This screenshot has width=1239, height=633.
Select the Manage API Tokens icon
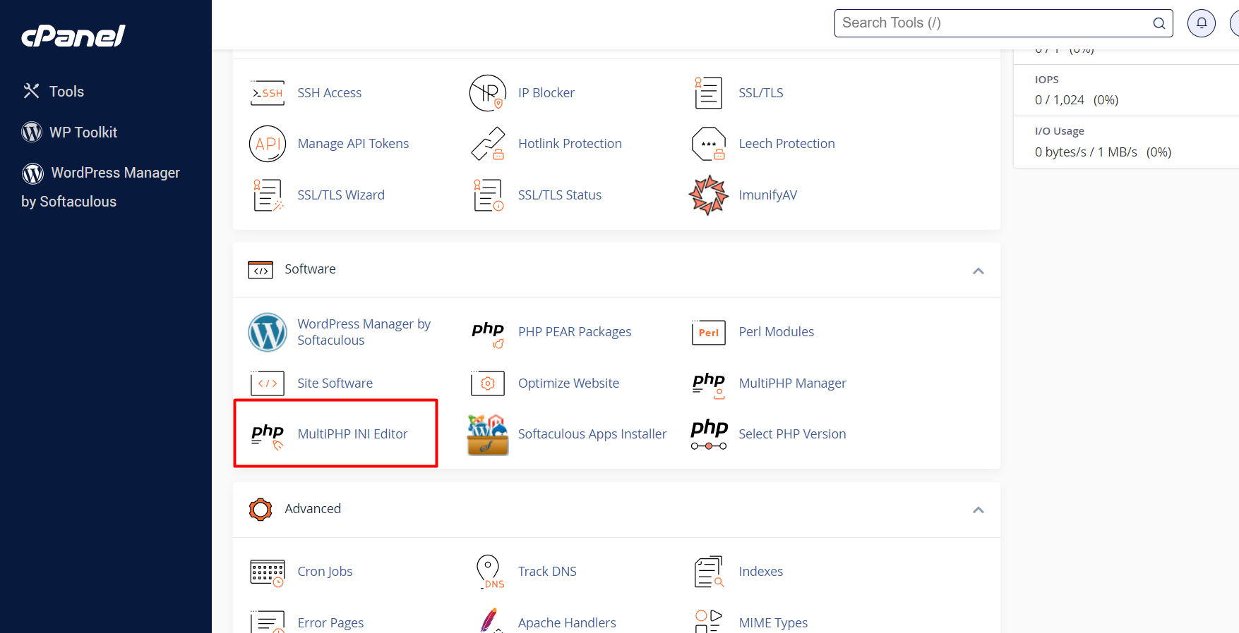268,144
